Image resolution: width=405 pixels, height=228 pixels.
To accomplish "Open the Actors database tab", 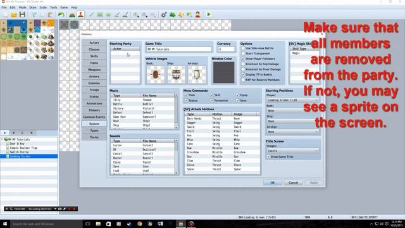I will click(94, 42).
